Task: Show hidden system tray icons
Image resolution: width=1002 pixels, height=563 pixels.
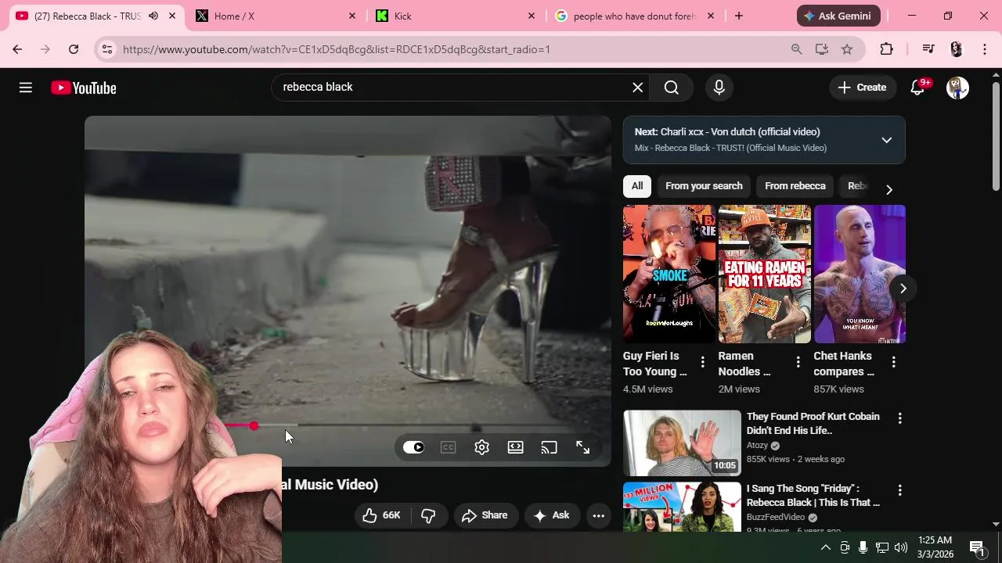Action: 825,547
